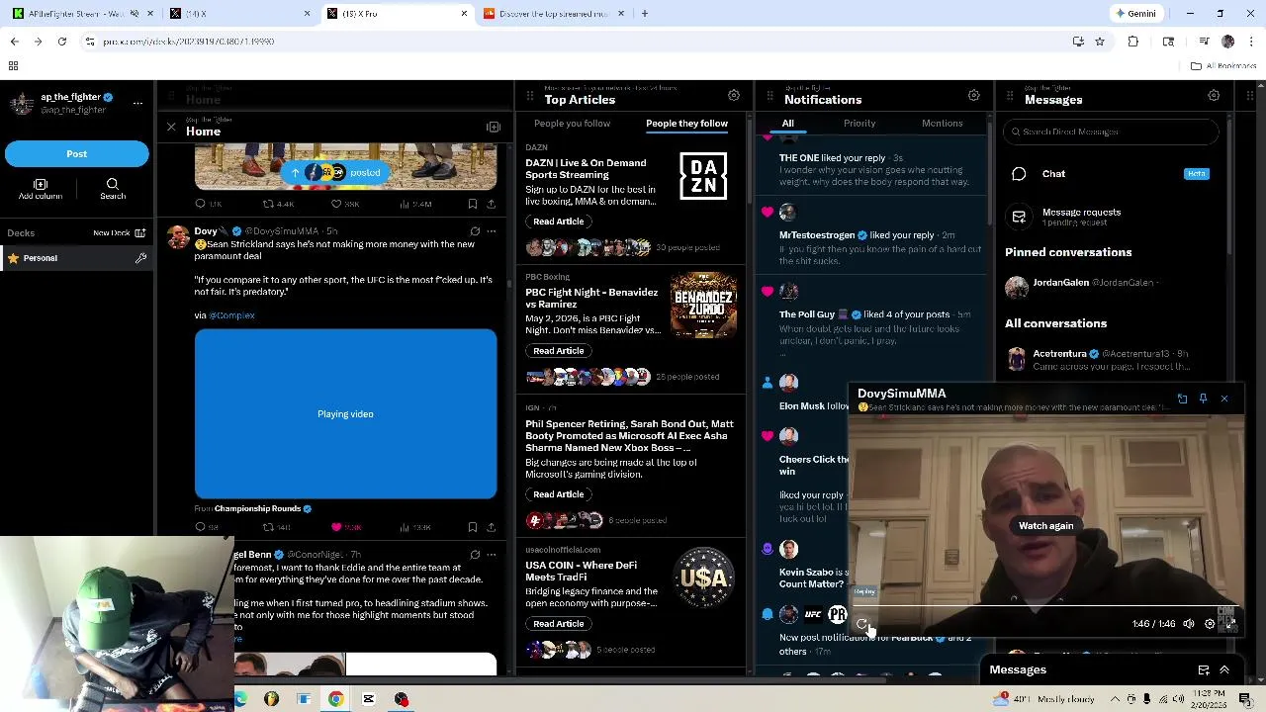Switch to People you follow tab
This screenshot has width=1266, height=712.
point(572,124)
